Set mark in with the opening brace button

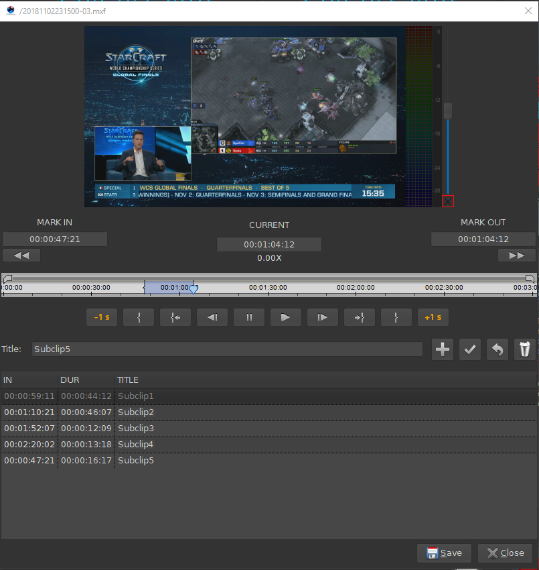click(139, 317)
